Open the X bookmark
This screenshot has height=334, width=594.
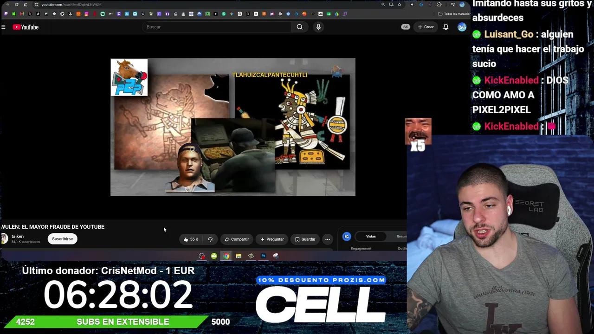tap(30, 14)
